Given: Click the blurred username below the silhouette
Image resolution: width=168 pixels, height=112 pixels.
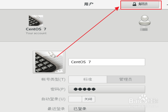Looking at the screenshot, I should click(144, 28).
